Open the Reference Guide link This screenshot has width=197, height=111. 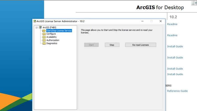tap(177, 91)
